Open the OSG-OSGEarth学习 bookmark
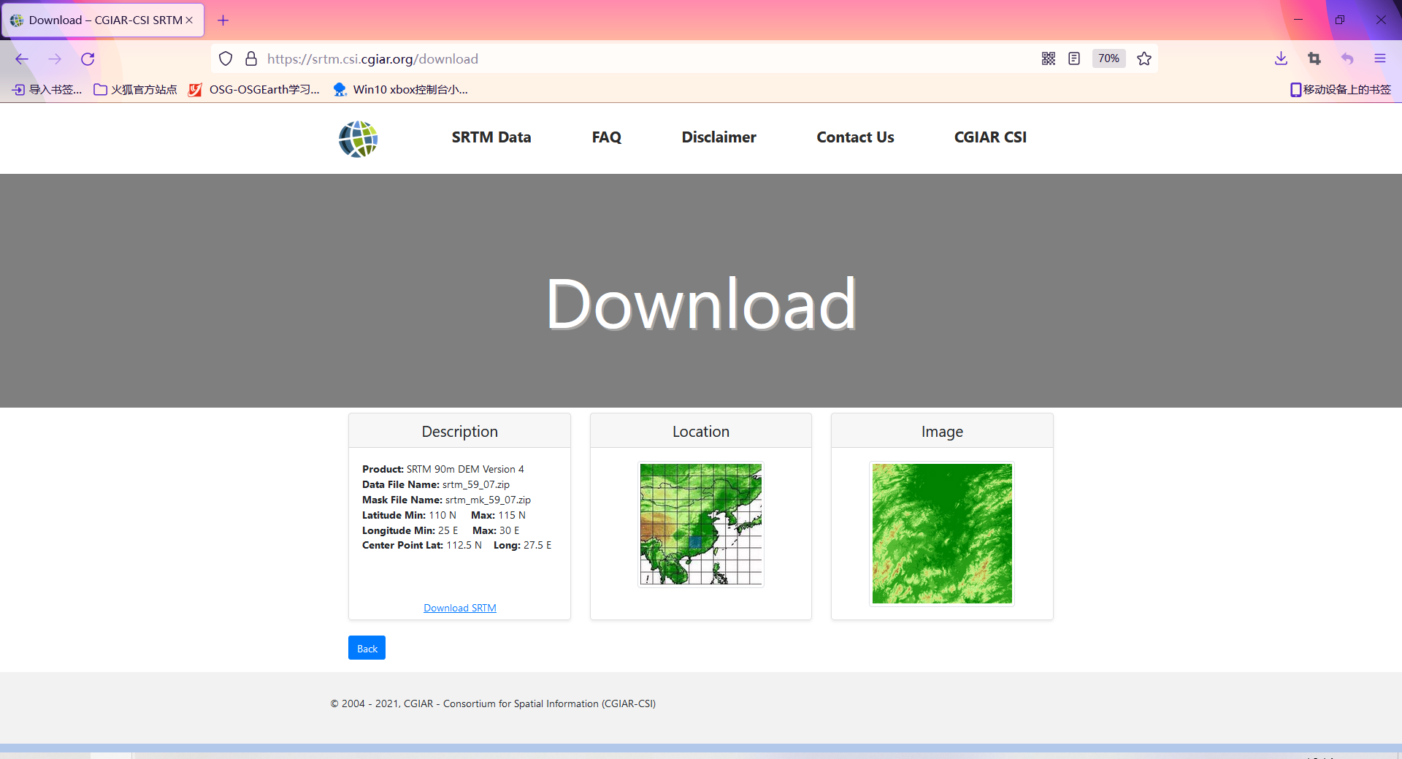This screenshot has height=759, width=1402. 254,89
